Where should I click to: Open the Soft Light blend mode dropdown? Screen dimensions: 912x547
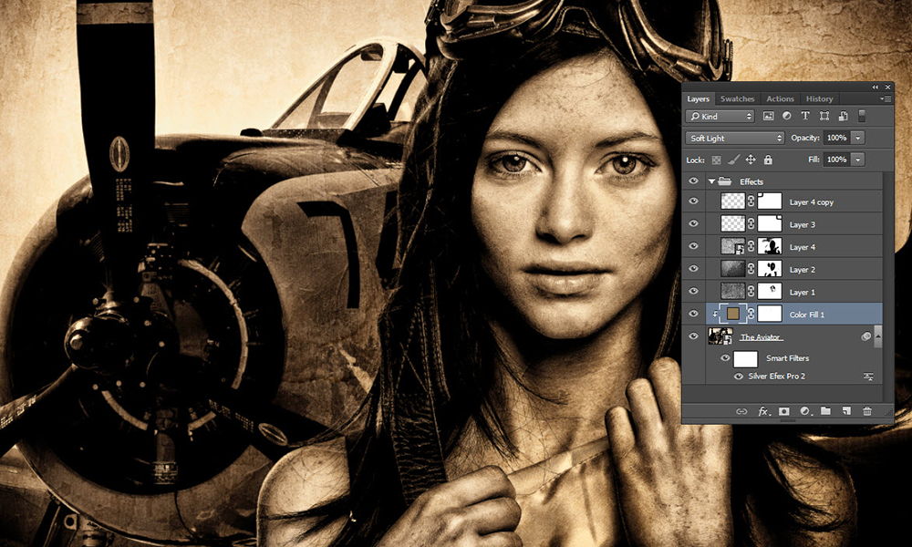pyautogui.click(x=734, y=138)
